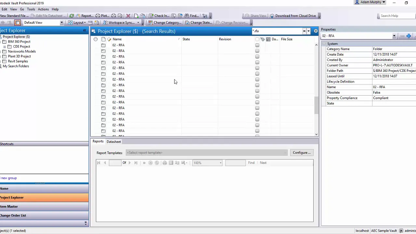Click the Print icon
416x234 pixels.
[x=113, y=16]
